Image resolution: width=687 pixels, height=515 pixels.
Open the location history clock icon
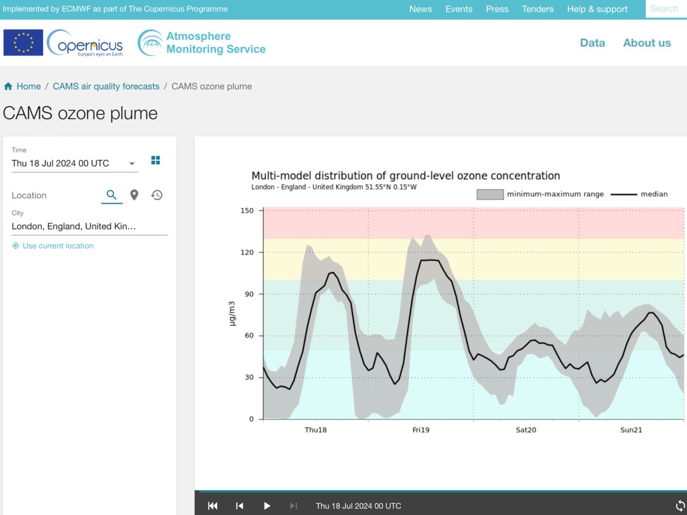point(157,195)
